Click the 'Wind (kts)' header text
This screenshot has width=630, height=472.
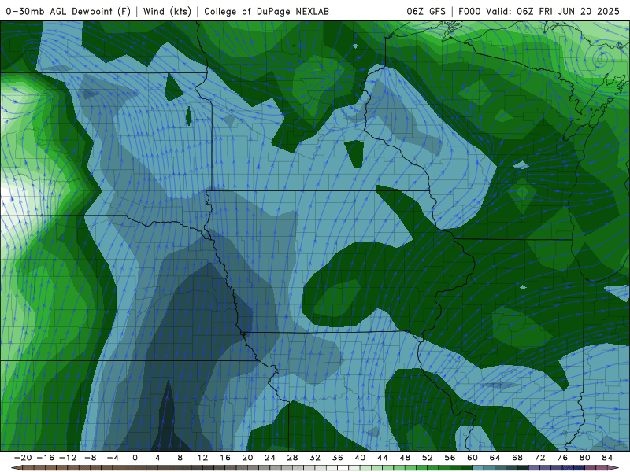click(167, 11)
